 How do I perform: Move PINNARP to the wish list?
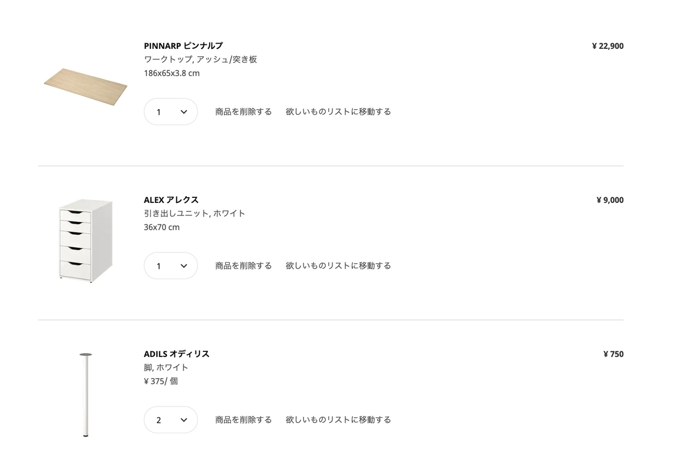click(338, 111)
